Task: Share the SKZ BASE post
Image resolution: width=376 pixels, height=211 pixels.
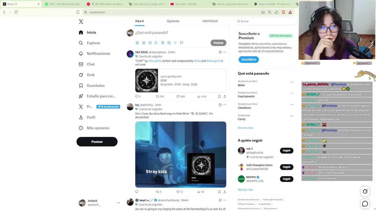Action: pyautogui.click(x=225, y=96)
